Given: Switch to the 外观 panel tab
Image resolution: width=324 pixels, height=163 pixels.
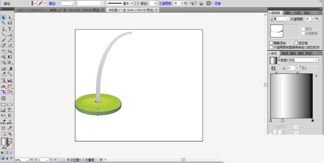Looking at the screenshot, I should point(297,13).
